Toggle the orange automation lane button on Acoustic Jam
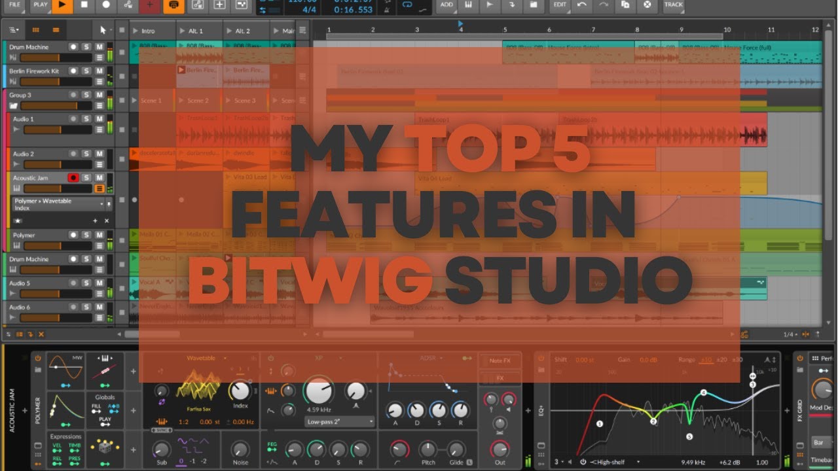The image size is (838, 471). tap(100, 188)
